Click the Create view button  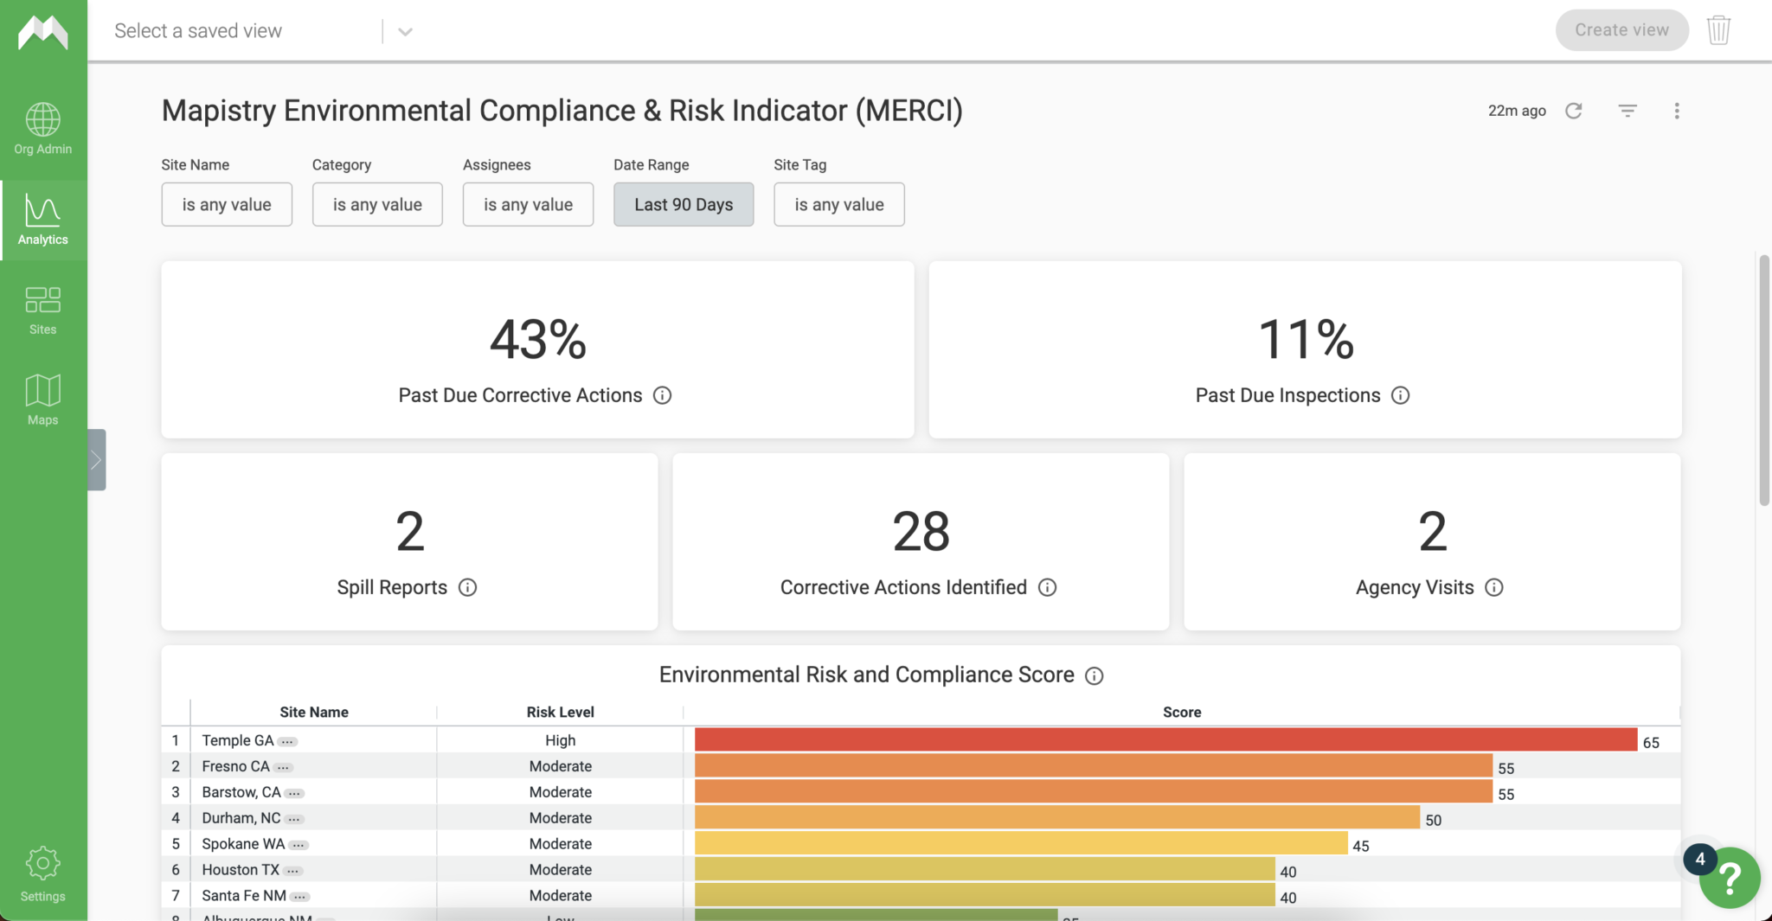tap(1621, 30)
